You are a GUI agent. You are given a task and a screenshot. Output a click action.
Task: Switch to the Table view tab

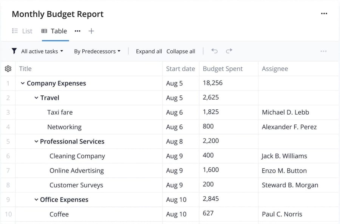54,31
